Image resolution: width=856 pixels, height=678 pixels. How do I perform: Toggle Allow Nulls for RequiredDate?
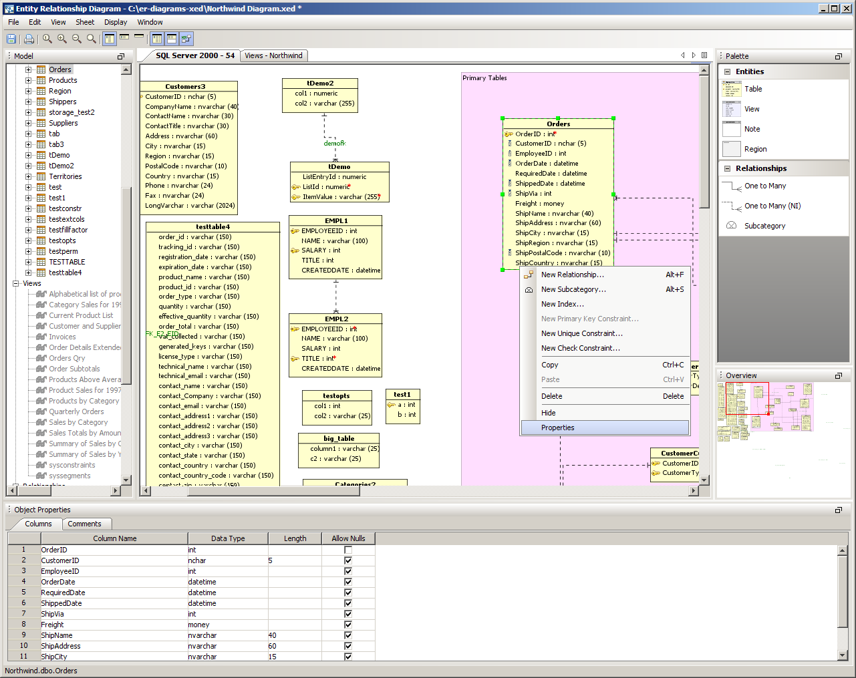[348, 593]
